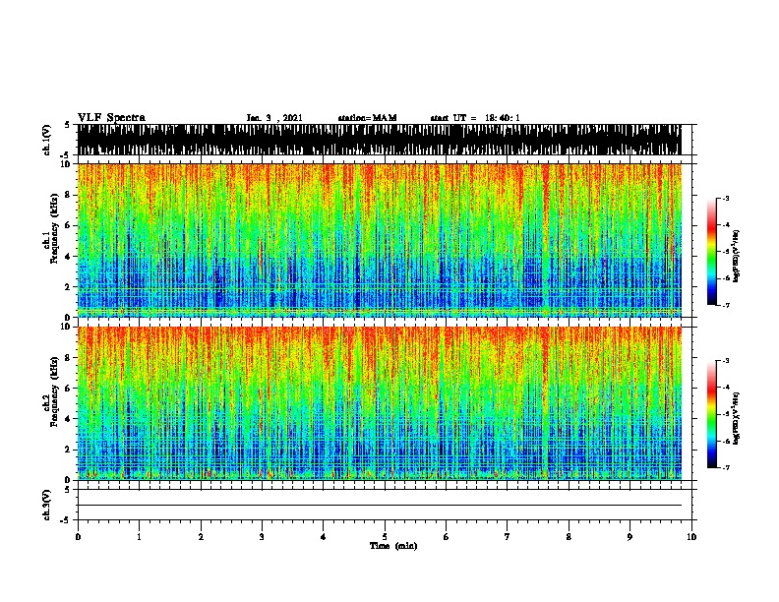779x602 pixels.
Task: Click the ch.1 spectrogram "2" kHz tick
Action: point(69,287)
